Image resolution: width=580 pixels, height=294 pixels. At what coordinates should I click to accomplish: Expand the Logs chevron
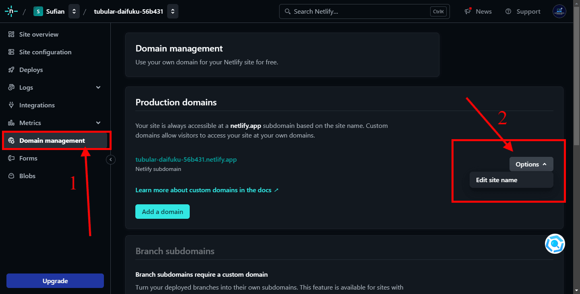pyautogui.click(x=98, y=87)
